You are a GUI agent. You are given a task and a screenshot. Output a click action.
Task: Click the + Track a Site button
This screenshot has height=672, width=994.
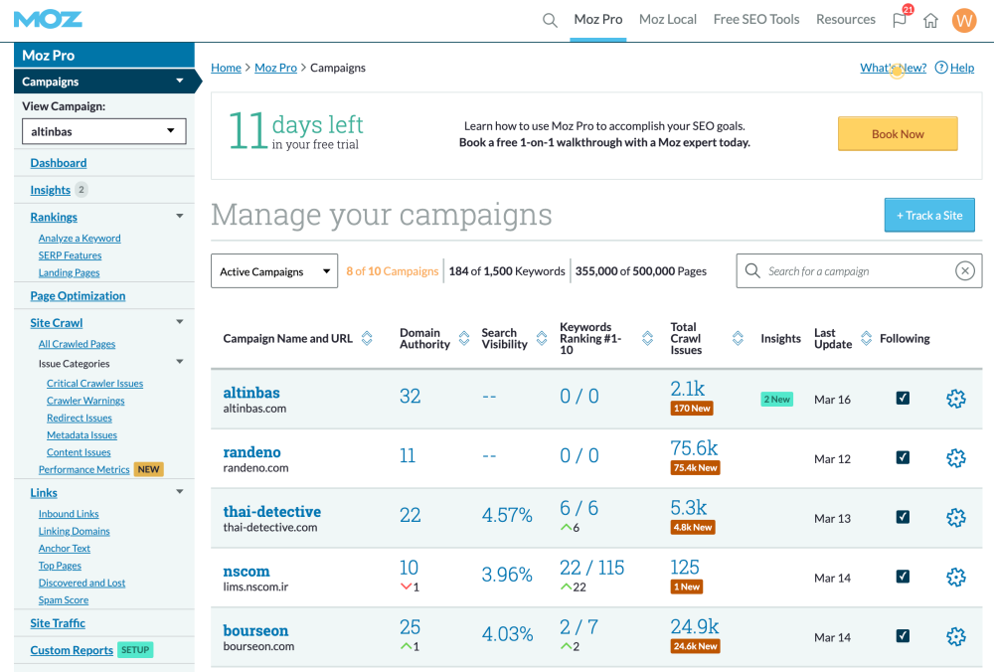(929, 216)
